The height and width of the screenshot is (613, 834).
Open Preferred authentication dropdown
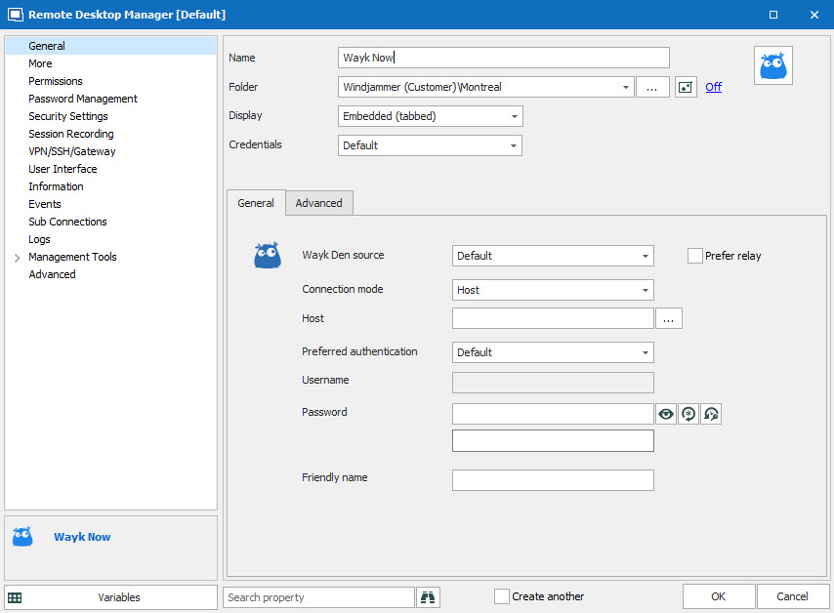pyautogui.click(x=646, y=352)
